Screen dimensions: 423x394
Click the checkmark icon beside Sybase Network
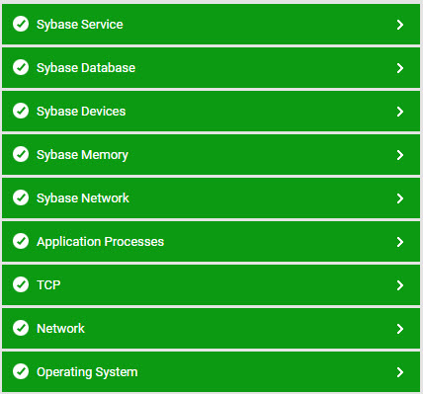click(21, 198)
